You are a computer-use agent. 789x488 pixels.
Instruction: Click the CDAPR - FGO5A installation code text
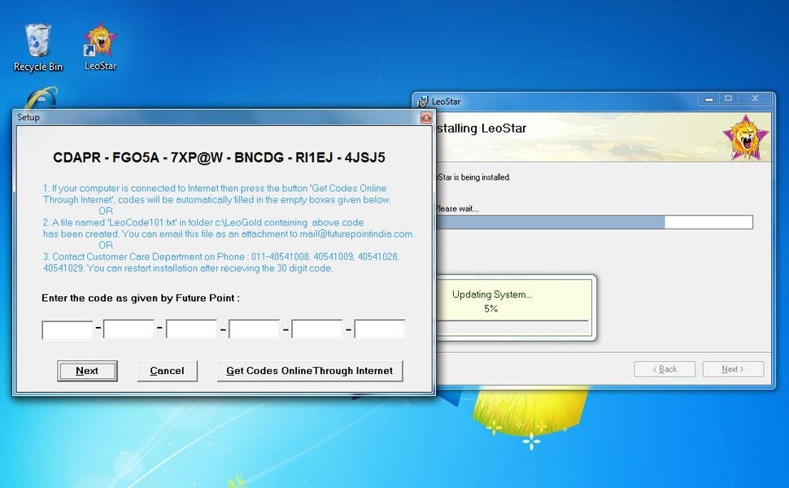(x=219, y=158)
